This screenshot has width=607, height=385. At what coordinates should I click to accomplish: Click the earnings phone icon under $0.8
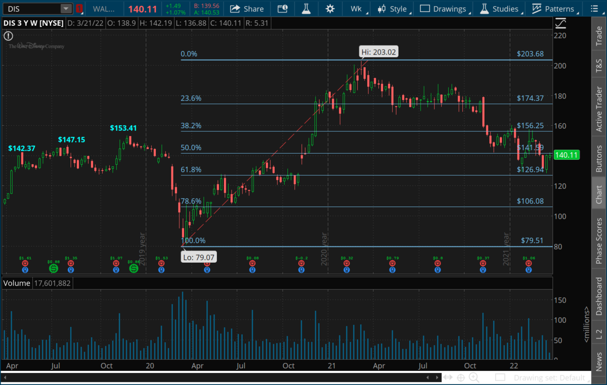[x=438, y=264]
